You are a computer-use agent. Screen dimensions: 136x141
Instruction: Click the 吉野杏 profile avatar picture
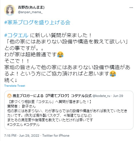10,10
